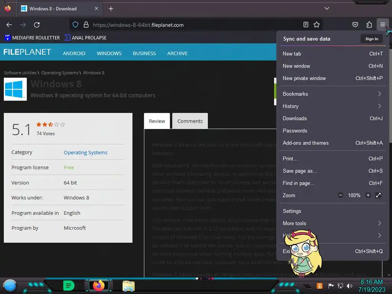Decrease zoom with the minus button
Viewport: 392px width, 294px height.
point(340,195)
